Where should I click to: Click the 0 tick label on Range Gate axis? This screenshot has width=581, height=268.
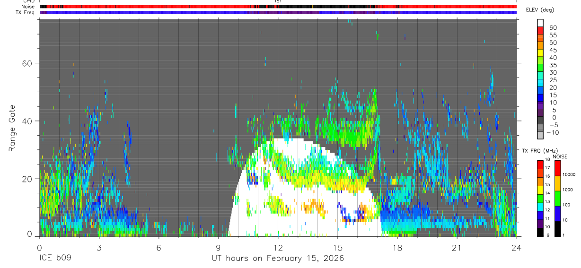point(30,234)
